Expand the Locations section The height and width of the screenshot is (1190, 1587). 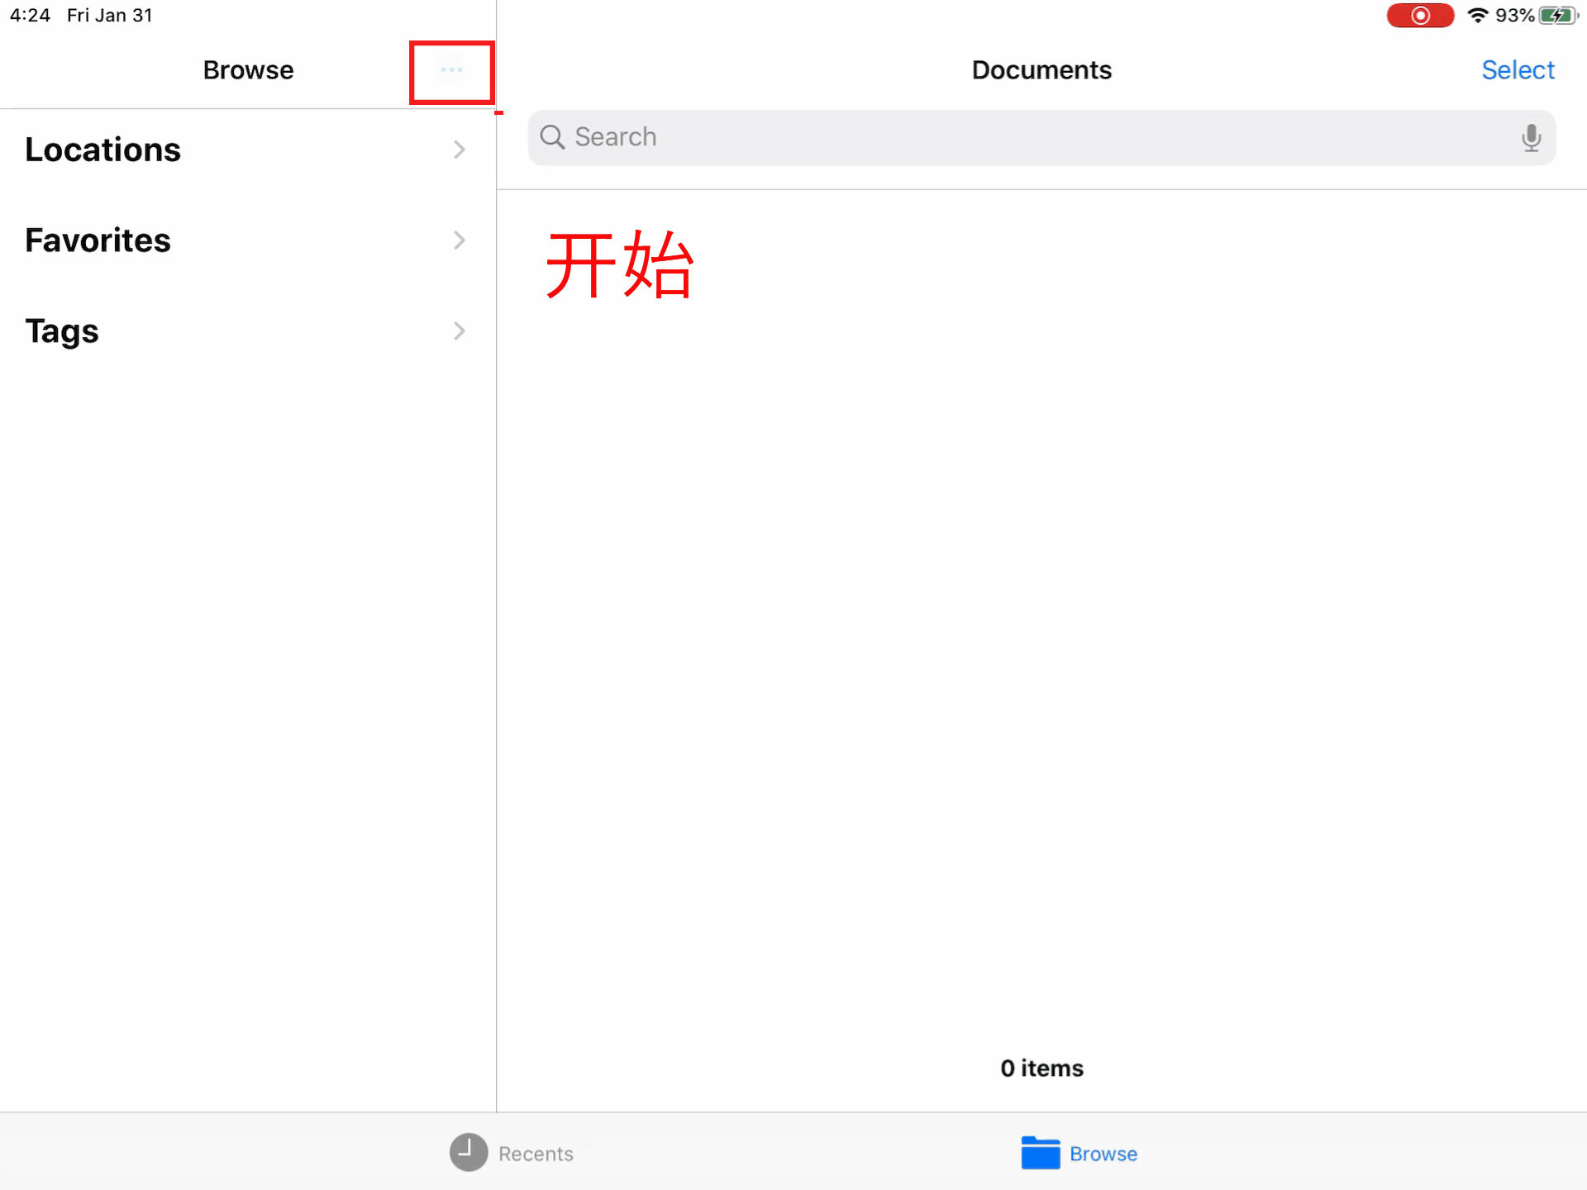tap(460, 150)
